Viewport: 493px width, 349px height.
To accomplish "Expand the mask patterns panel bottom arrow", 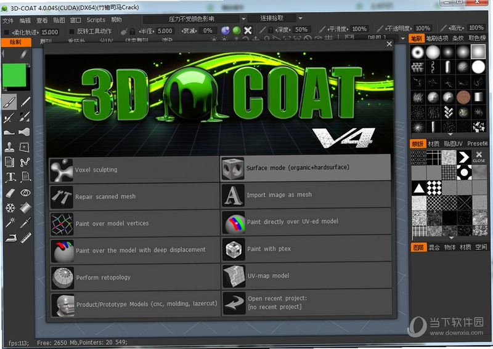I will (x=451, y=238).
